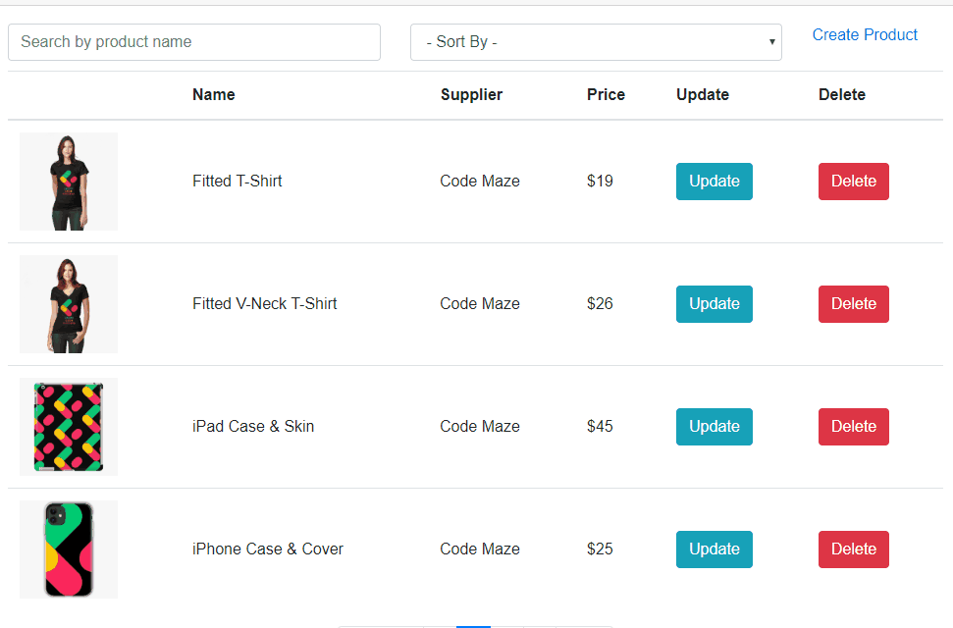Click the iPad Case & Skin thumbnail
Screen dimensions: 953x628
click(x=69, y=427)
